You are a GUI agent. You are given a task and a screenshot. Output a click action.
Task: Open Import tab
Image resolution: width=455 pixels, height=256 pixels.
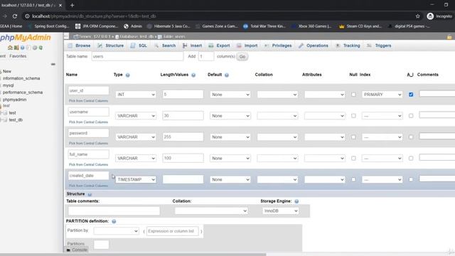(x=247, y=46)
